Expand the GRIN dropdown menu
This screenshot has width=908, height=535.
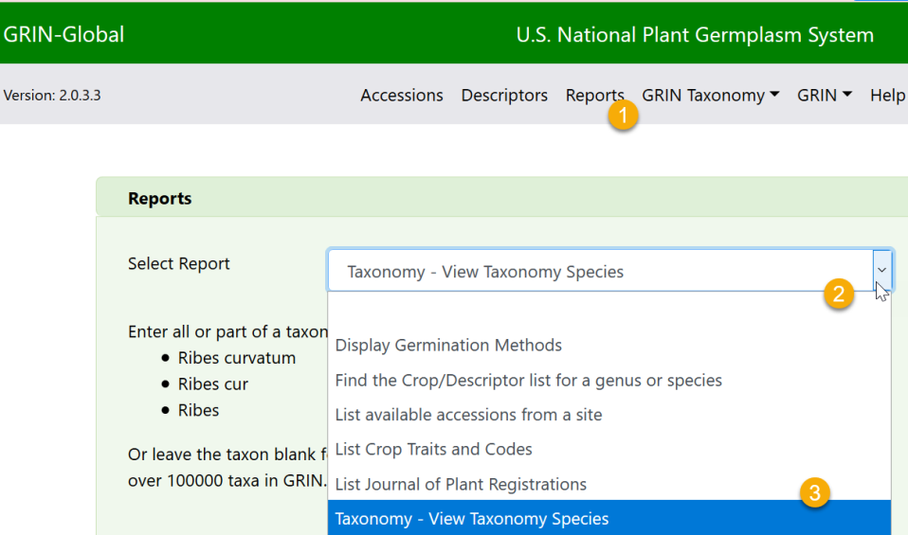click(824, 95)
